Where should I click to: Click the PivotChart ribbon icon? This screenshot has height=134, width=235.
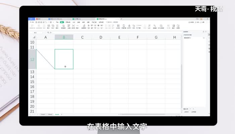[x=39, y=26]
